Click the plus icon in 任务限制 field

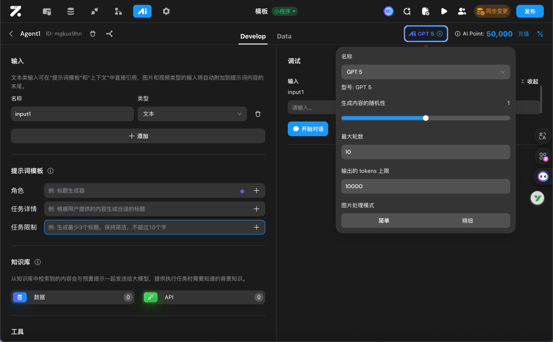(x=257, y=227)
